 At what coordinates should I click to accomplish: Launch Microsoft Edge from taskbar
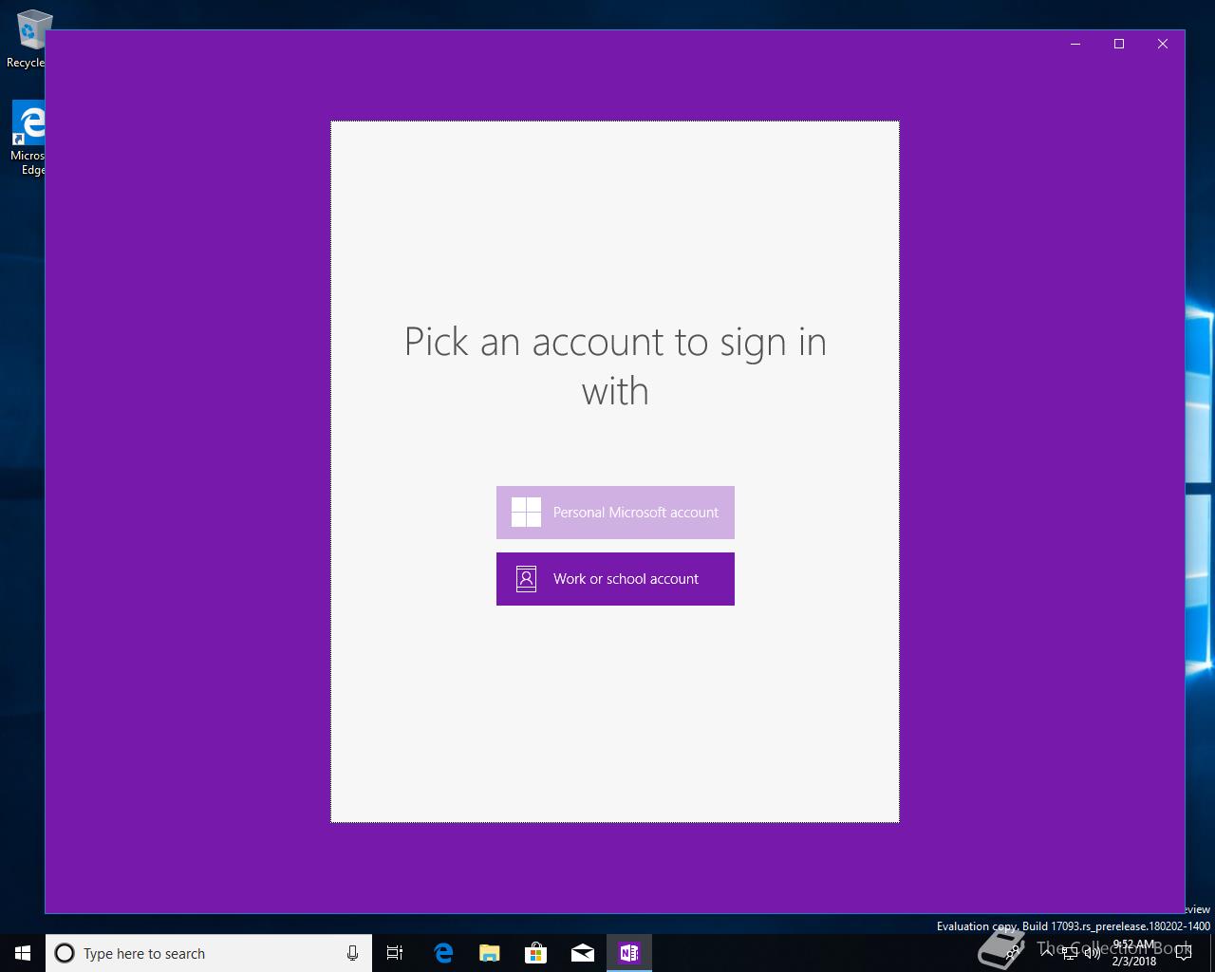tap(443, 953)
